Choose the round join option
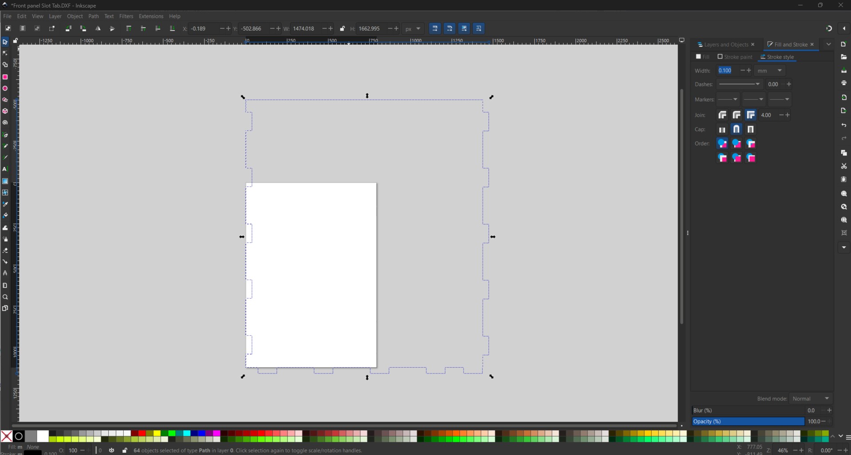Screen dimensions: 851x455 [x=737, y=115]
